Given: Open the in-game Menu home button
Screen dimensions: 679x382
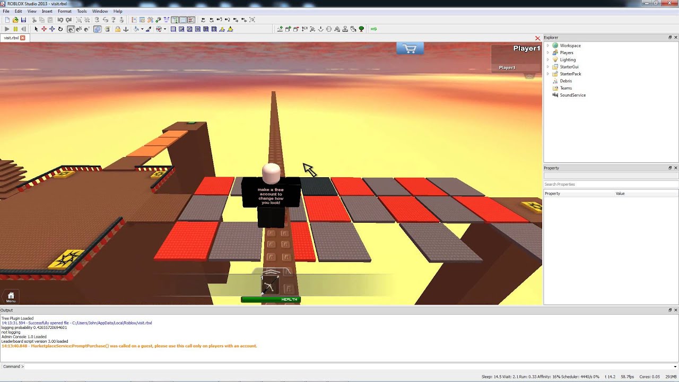Looking at the screenshot, I should click(x=11, y=297).
